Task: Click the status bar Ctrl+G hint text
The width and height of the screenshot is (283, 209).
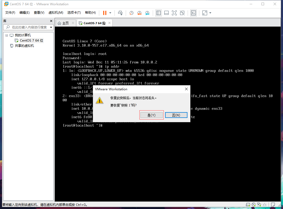Action: pyautogui.click(x=45, y=205)
